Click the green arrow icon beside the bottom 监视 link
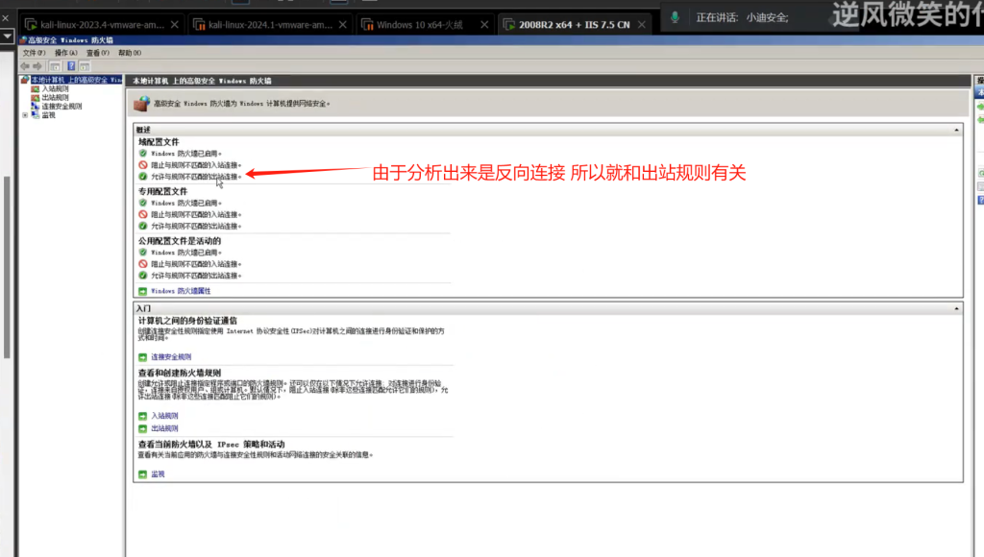This screenshot has width=984, height=557. (x=142, y=474)
